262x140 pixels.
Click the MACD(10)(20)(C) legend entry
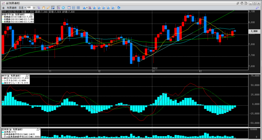pos(15,78)
